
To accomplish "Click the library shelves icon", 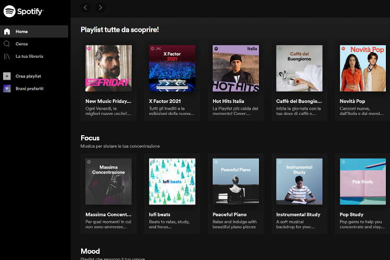I will tap(7, 56).
